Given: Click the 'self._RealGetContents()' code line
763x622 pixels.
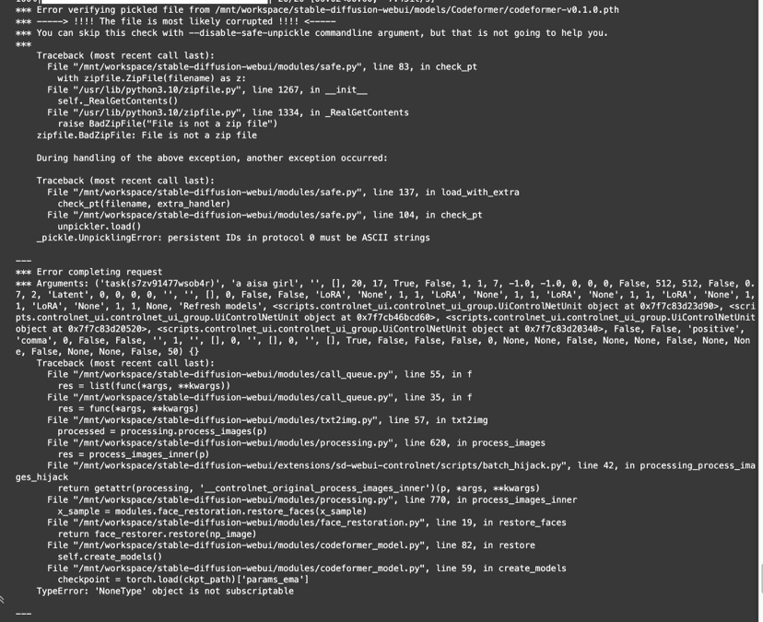Looking at the screenshot, I should tap(118, 101).
